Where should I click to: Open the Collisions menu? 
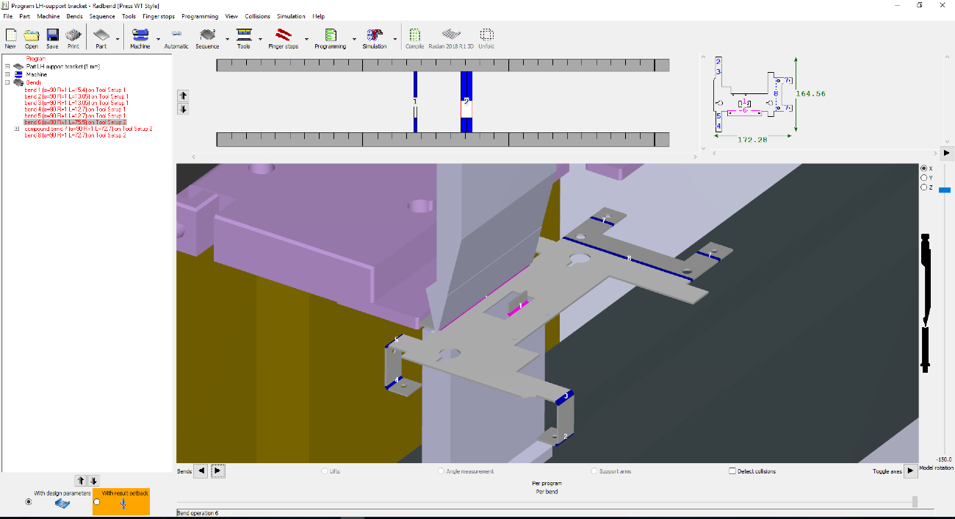pyautogui.click(x=257, y=16)
